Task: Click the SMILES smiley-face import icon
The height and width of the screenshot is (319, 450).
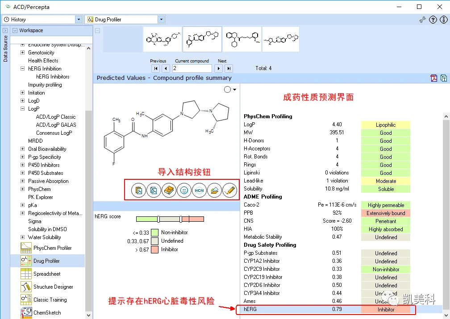Action: click(184, 190)
